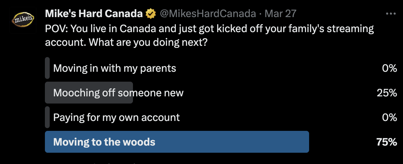Click the 0% beside the own account option
Image resolution: width=403 pixels, height=164 pixels.
(389, 118)
